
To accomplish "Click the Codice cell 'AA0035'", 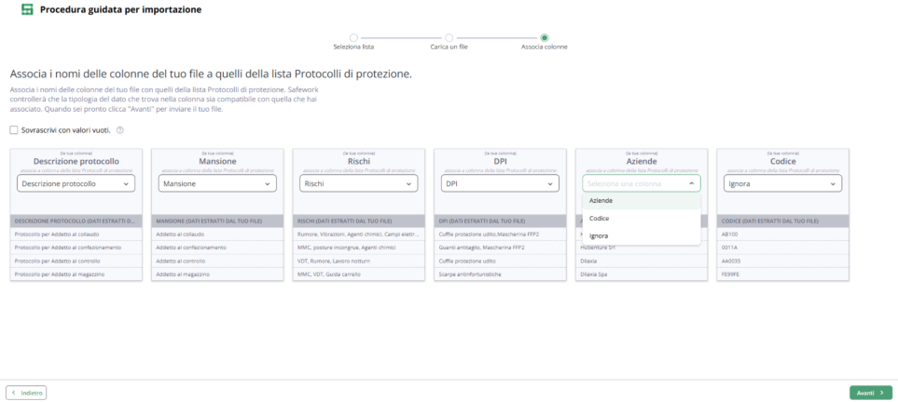I will point(783,261).
